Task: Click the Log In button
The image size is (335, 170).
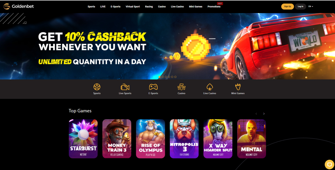Action: click(x=300, y=7)
